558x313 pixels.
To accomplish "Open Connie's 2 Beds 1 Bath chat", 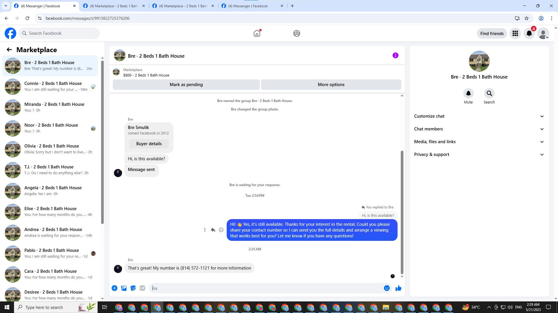I will 50,87.
